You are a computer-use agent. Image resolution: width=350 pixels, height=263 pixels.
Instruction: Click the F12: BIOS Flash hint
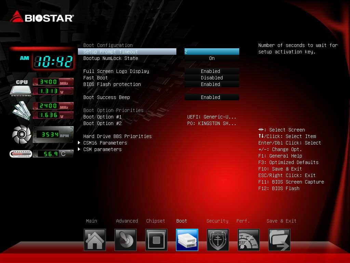pos(279,188)
